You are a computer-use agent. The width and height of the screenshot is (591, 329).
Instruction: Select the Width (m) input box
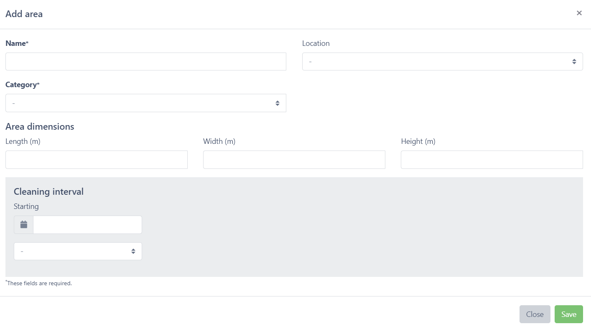[x=294, y=160]
